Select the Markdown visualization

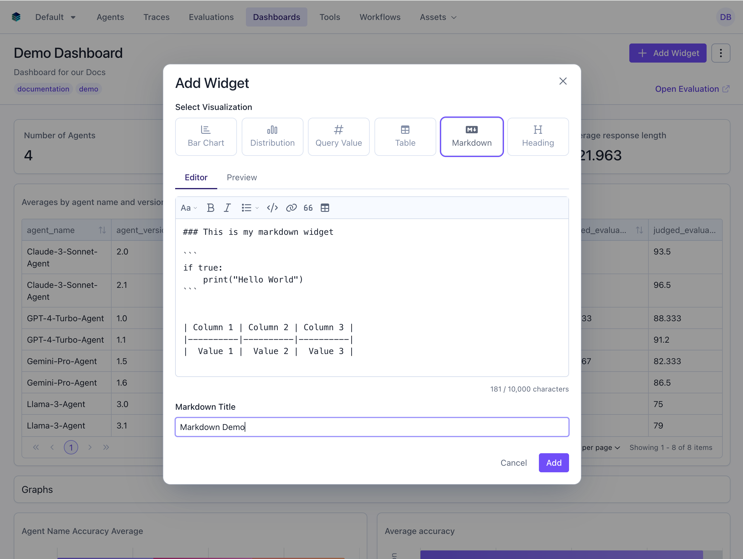(x=471, y=136)
